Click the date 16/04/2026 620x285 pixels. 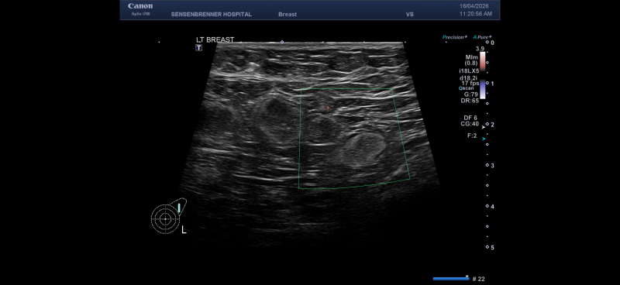point(474,6)
